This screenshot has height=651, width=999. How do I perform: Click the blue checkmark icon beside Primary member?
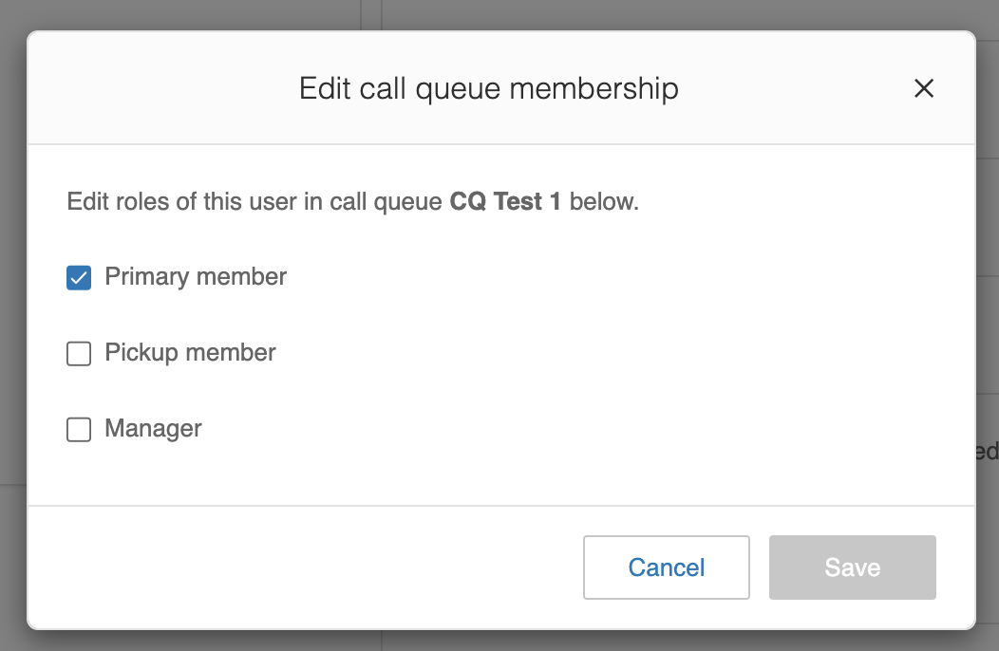79,277
